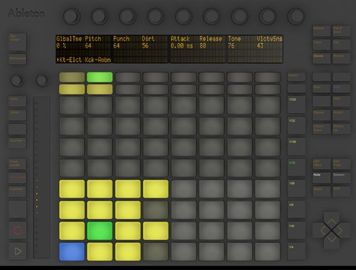Click the encoder knob above Release
Image resolution: width=356 pixels, height=270 pixels.
(211, 16)
